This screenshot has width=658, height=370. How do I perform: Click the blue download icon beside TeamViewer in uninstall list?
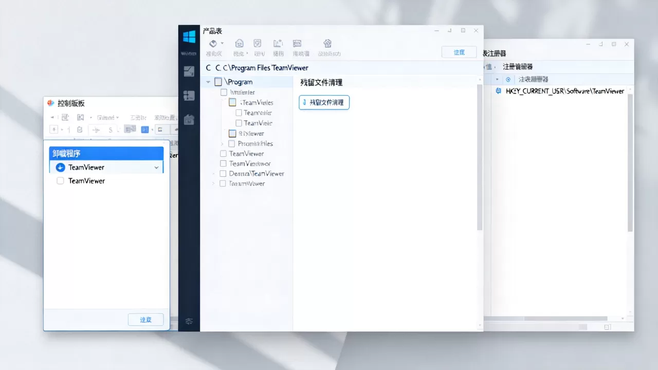(x=61, y=168)
